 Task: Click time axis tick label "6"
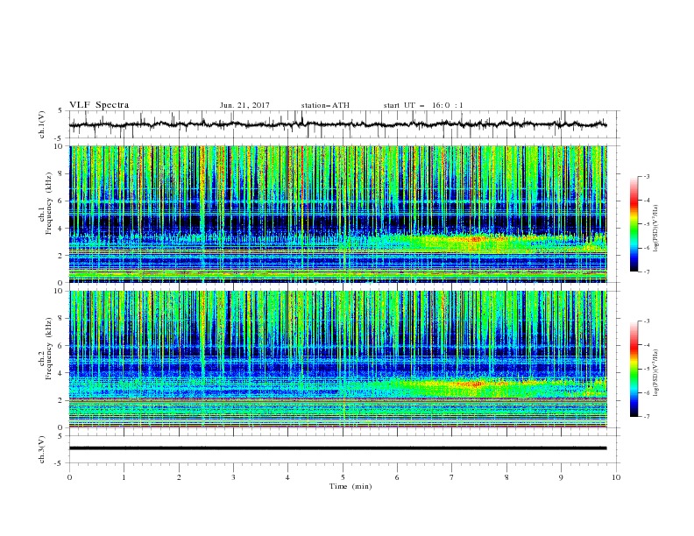coord(397,477)
